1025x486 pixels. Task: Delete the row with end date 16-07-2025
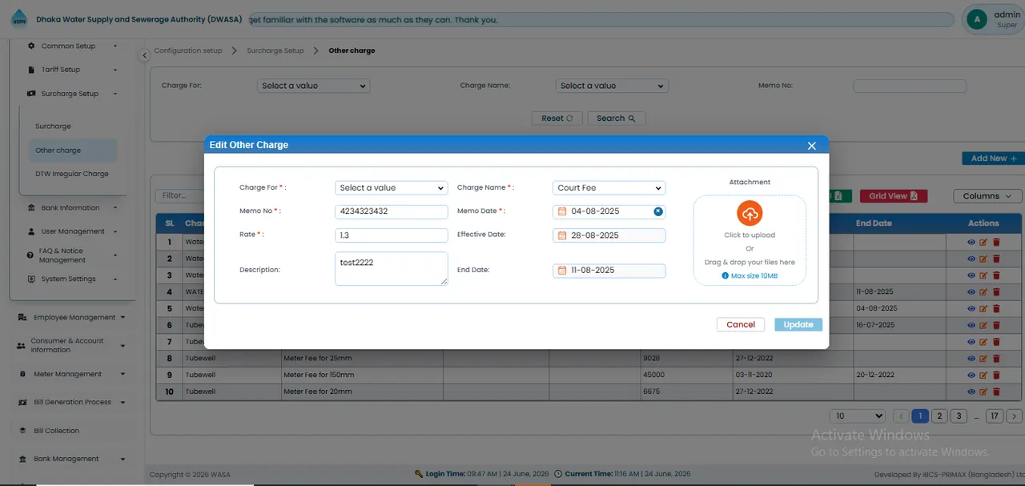[997, 325]
